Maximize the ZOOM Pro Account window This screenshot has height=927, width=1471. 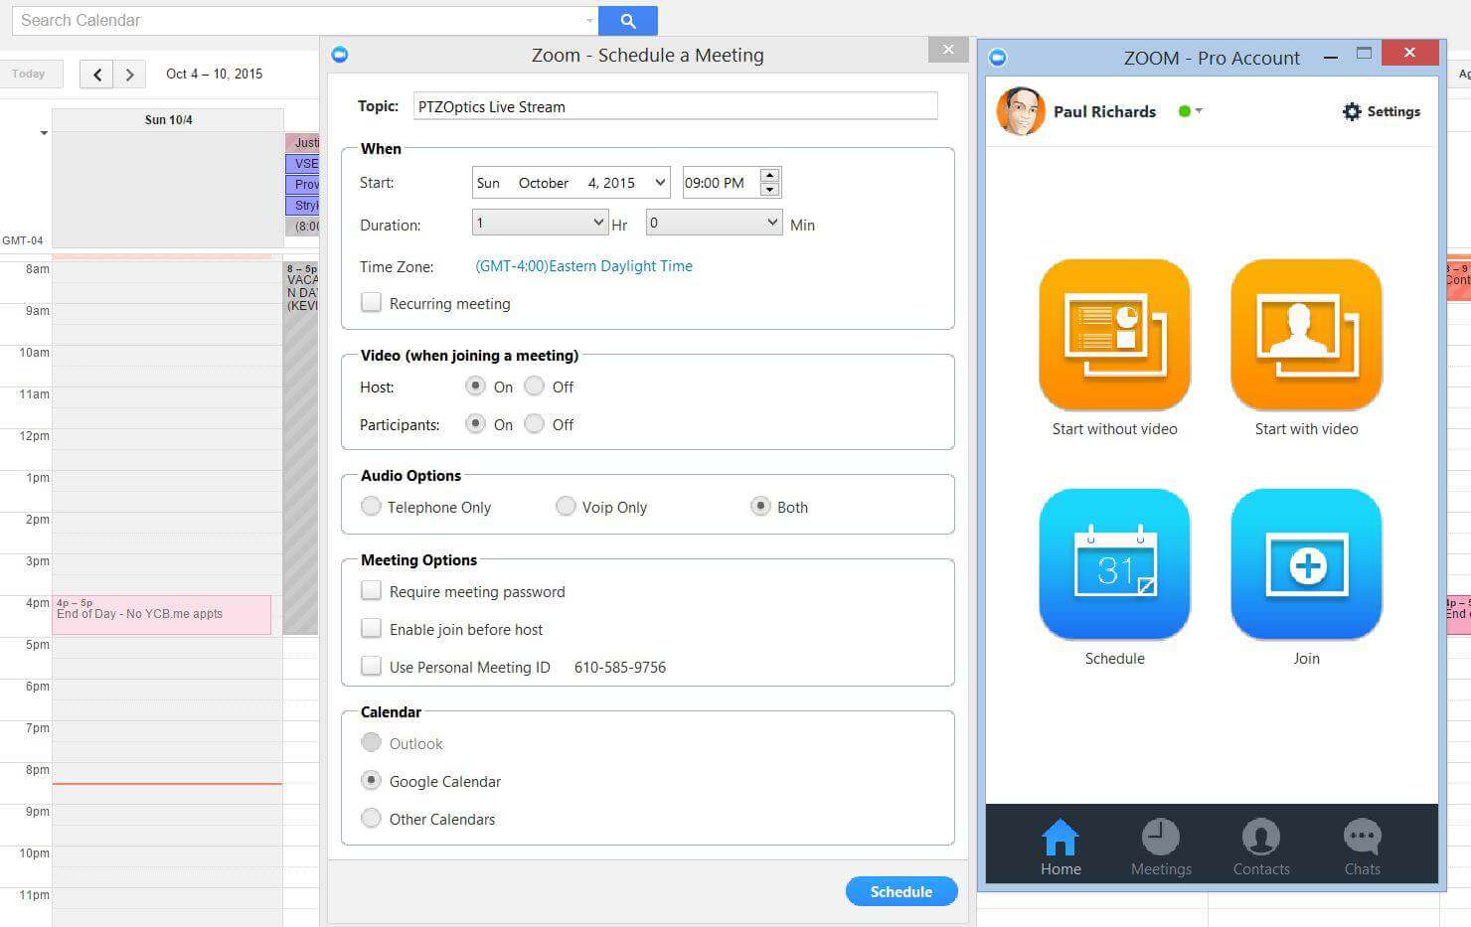pyautogui.click(x=1364, y=54)
